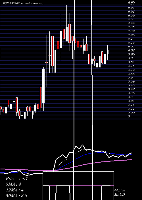Click the 3.3 price axis label
Image resolution: width=142 pixels, height=200 pixels.
pos(130,97)
